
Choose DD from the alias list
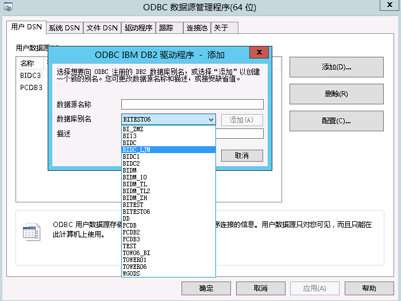[168, 219]
